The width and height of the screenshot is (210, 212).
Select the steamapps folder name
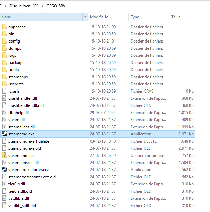coord(18,77)
